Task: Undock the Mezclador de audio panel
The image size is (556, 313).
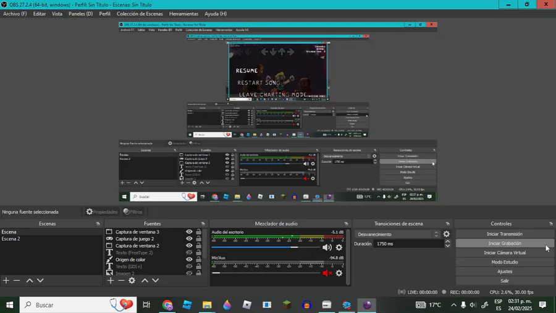Action: [x=346, y=223]
